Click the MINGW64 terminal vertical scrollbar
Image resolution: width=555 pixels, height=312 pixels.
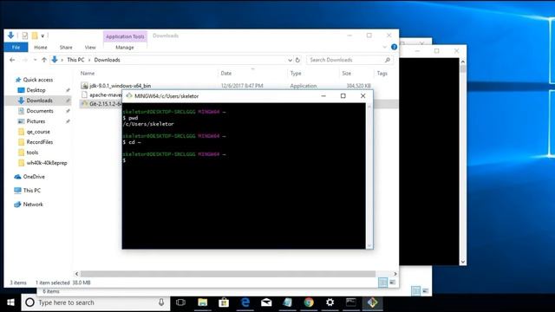(369, 176)
